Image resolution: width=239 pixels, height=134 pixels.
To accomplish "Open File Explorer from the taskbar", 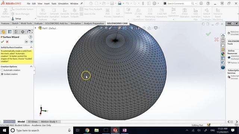I will [96, 130].
